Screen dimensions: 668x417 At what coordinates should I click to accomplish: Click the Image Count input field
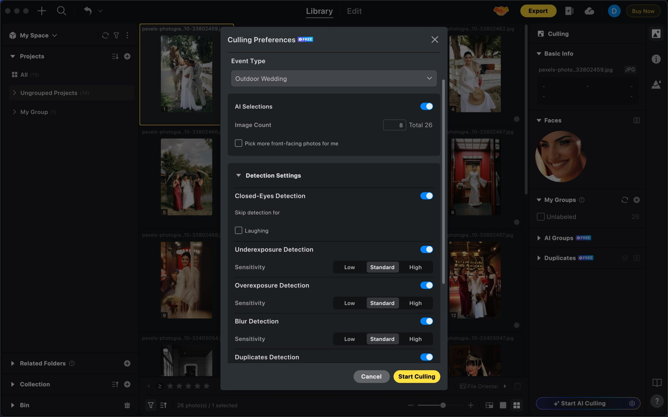[x=394, y=125]
